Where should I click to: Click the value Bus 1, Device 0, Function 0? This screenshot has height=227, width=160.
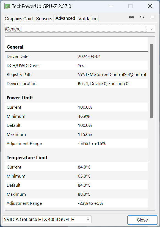pos(103,84)
